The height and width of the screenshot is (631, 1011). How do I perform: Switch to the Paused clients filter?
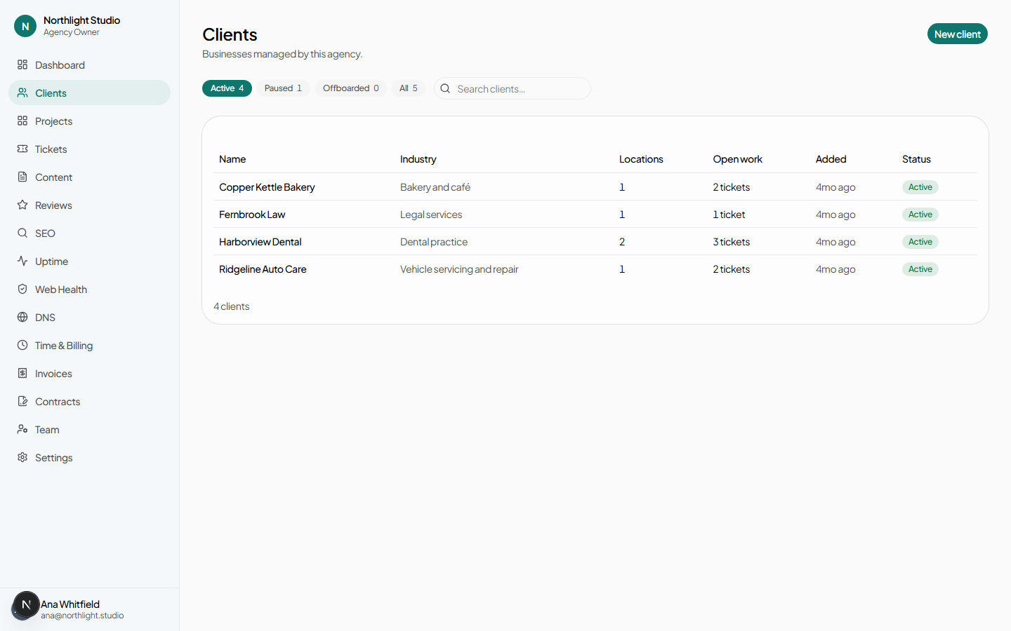coord(283,88)
